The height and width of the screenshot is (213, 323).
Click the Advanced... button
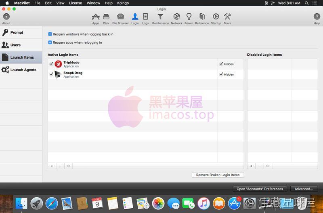[304, 189]
